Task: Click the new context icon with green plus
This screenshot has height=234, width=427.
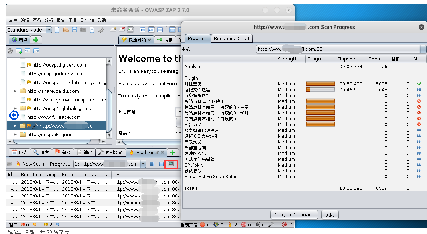Action: 19,51
